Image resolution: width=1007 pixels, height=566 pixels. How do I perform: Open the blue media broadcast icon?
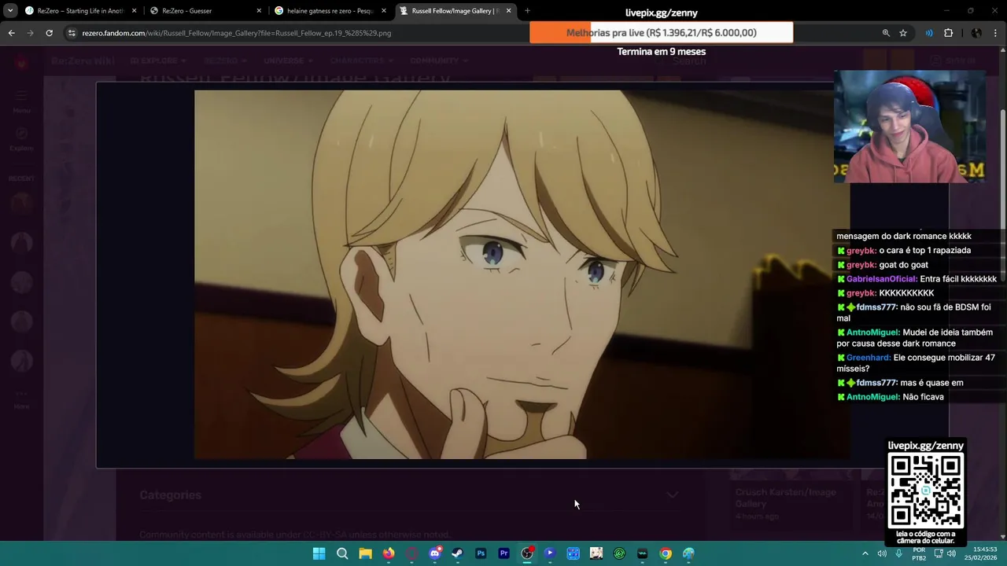click(929, 33)
